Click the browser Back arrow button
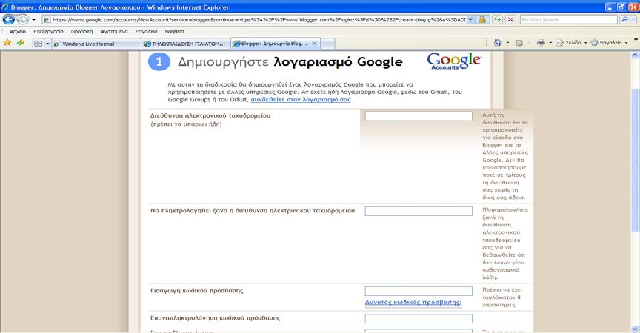 point(9,19)
